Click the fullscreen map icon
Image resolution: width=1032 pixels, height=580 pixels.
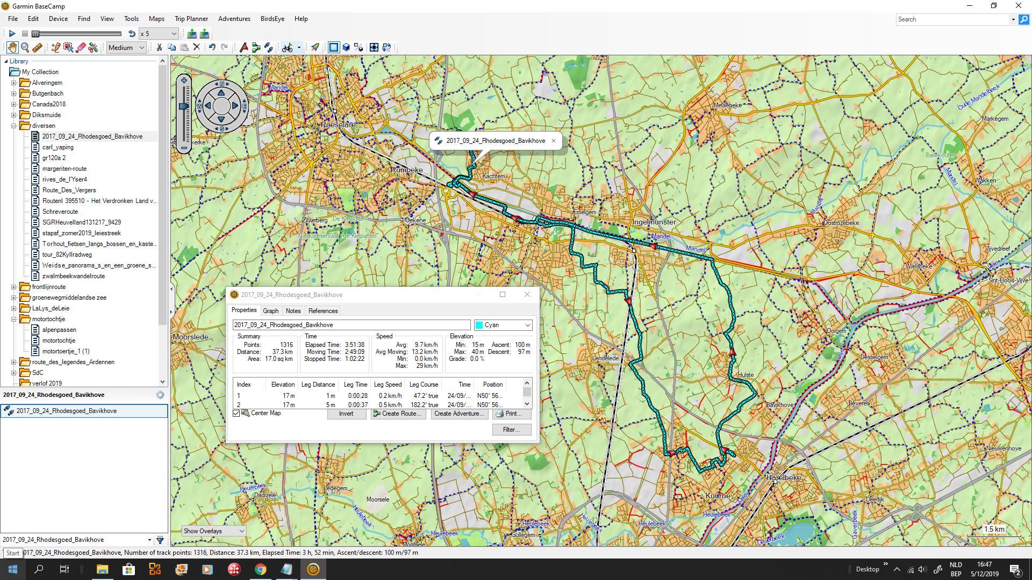(374, 47)
